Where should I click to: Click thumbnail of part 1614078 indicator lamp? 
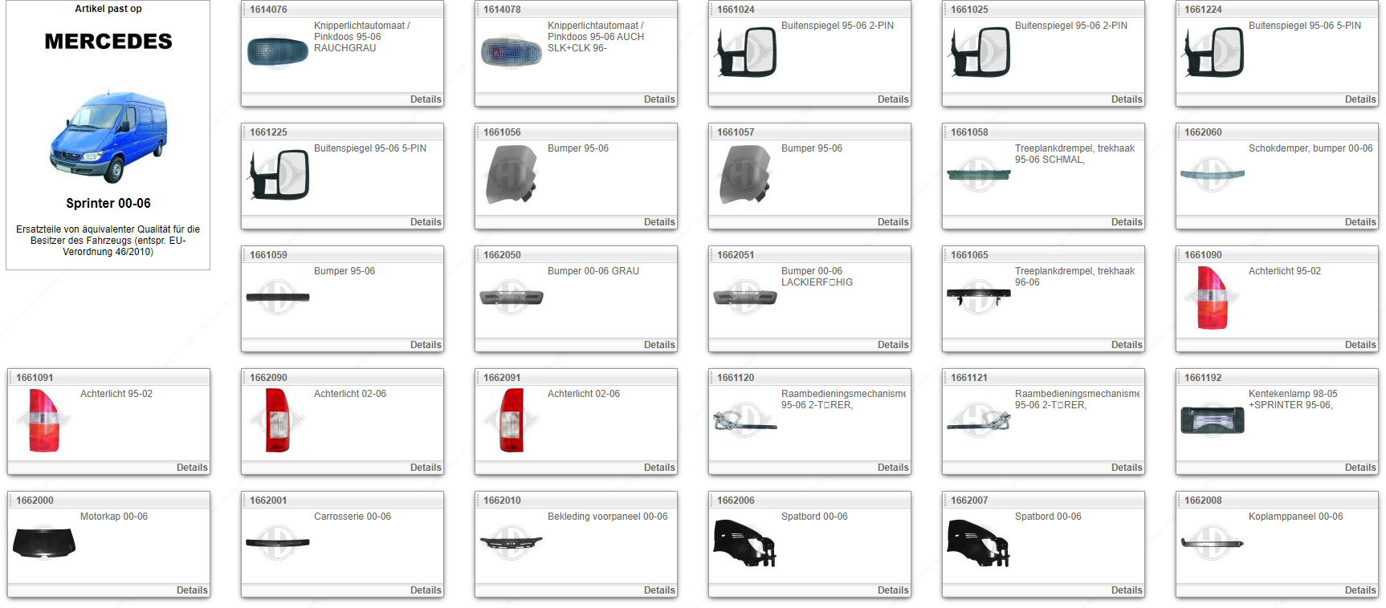coord(512,52)
